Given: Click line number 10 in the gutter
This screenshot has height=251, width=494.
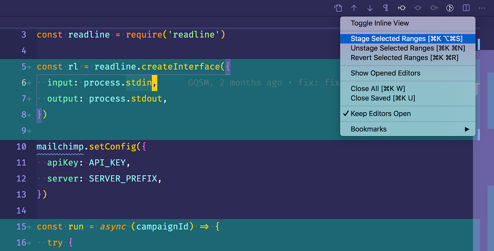Looking at the screenshot, I should pyautogui.click(x=22, y=146).
